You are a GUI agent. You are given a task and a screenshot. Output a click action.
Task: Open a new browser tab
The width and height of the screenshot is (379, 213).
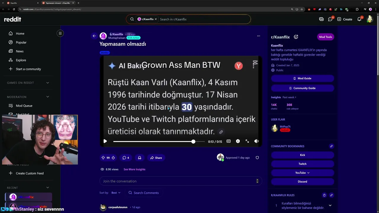(78, 3)
